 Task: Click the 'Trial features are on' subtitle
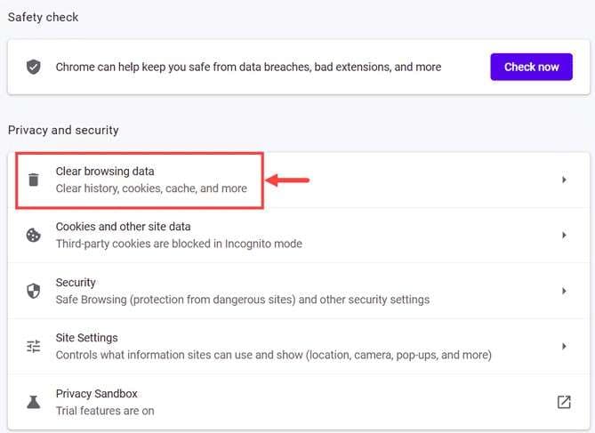(x=105, y=411)
